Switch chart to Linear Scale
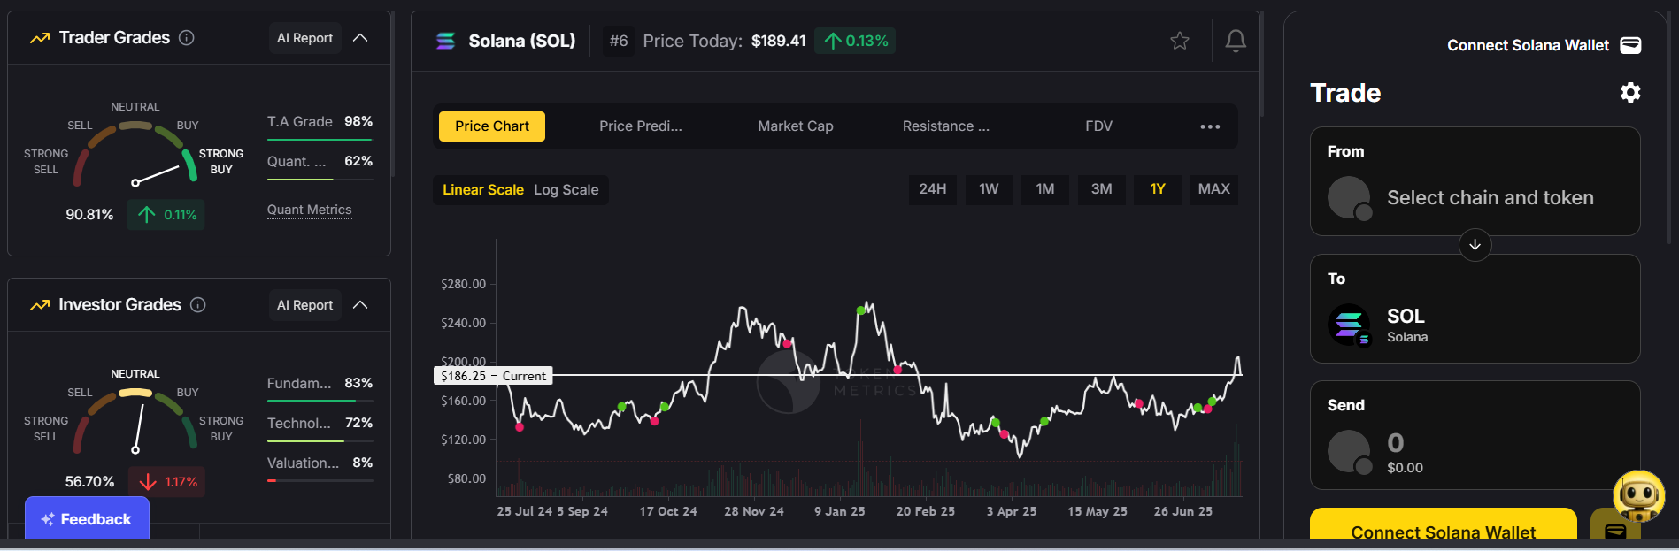This screenshot has height=551, width=1679. (483, 190)
